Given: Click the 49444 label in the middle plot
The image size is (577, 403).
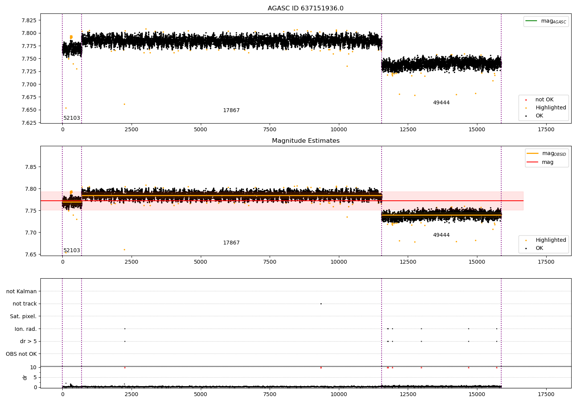Looking at the screenshot, I should coord(441,235).
